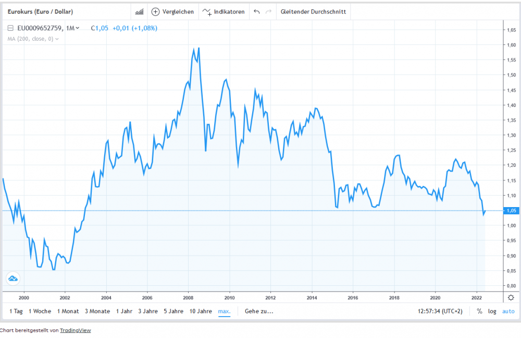The height and width of the screenshot is (338, 521).
Task: Set range to 10 Jahre
Action: (201, 311)
